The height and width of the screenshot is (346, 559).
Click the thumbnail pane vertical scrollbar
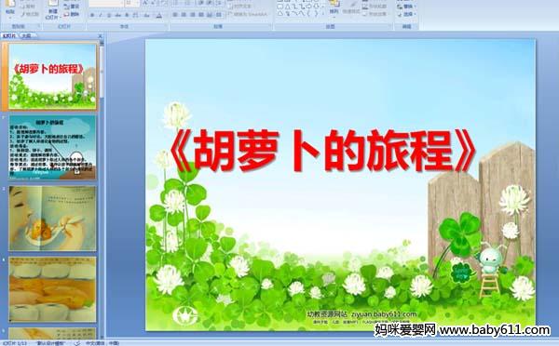coord(102,189)
